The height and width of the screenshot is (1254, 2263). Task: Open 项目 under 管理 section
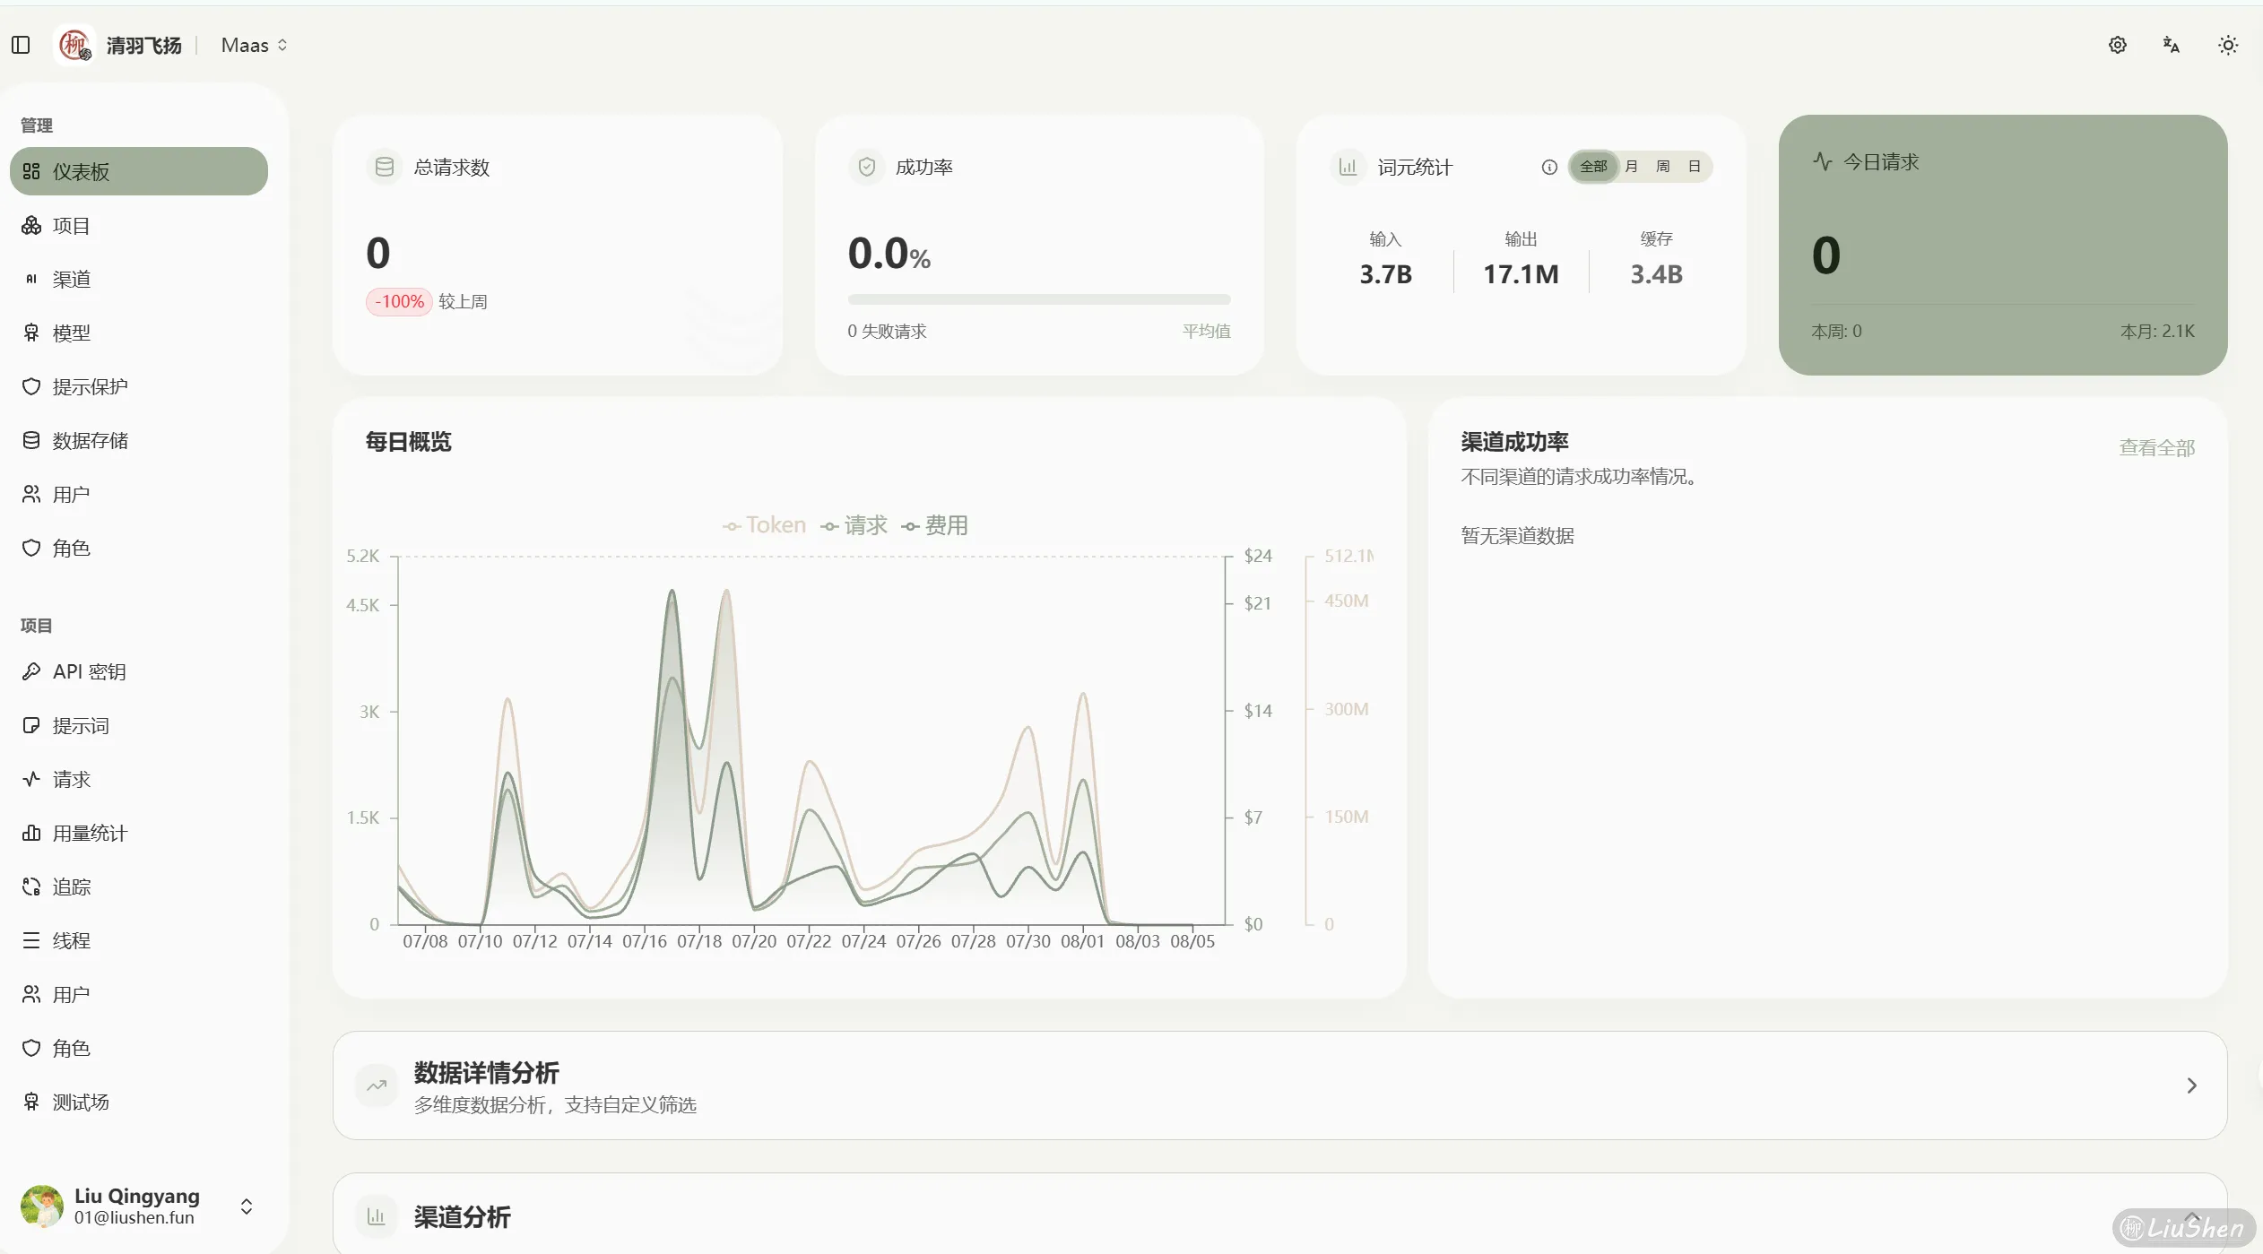[139, 225]
